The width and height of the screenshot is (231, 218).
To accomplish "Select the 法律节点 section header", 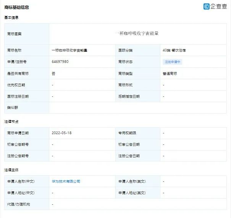I will coord(11,122).
